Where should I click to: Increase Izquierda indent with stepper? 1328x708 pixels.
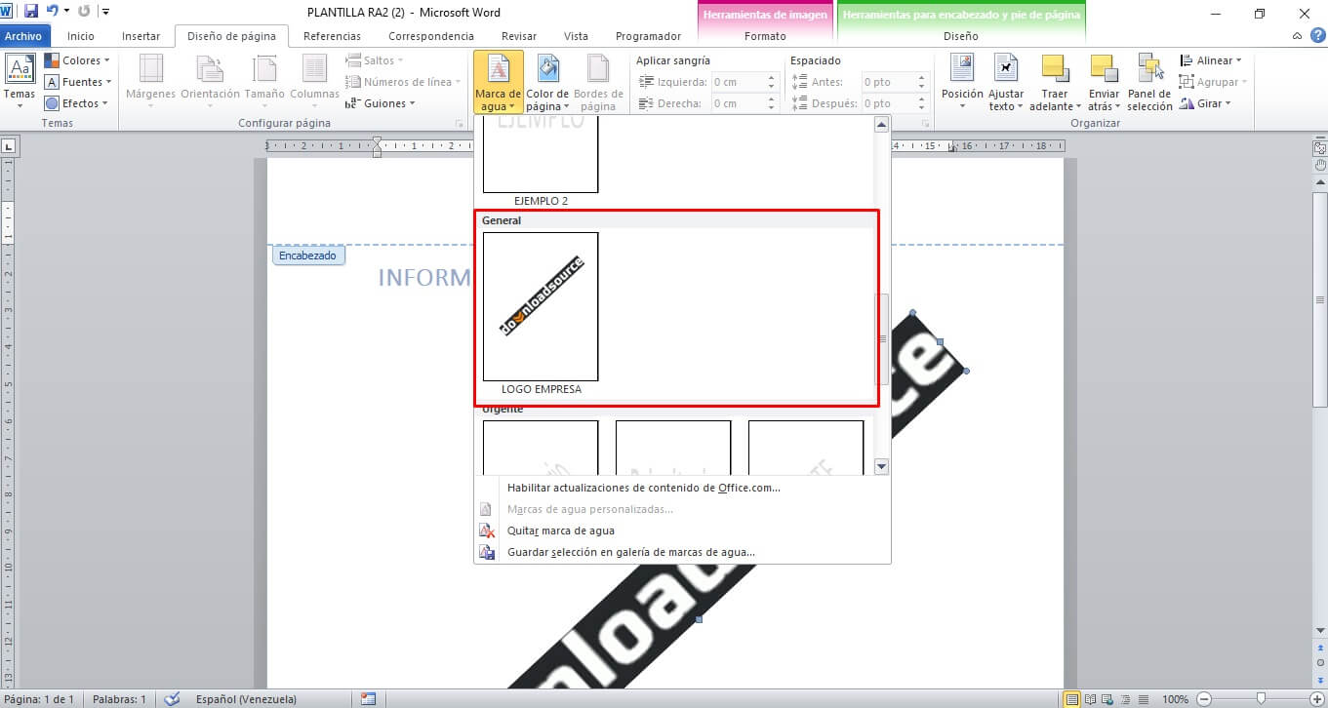pyautogui.click(x=772, y=78)
